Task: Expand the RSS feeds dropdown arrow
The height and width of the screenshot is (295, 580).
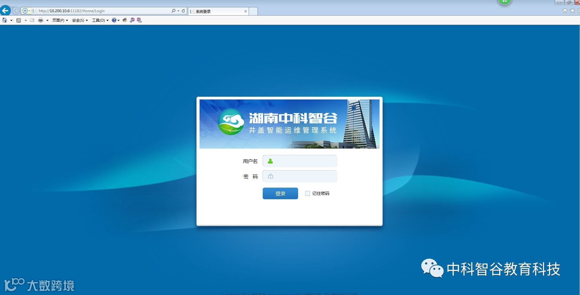Action: point(26,20)
